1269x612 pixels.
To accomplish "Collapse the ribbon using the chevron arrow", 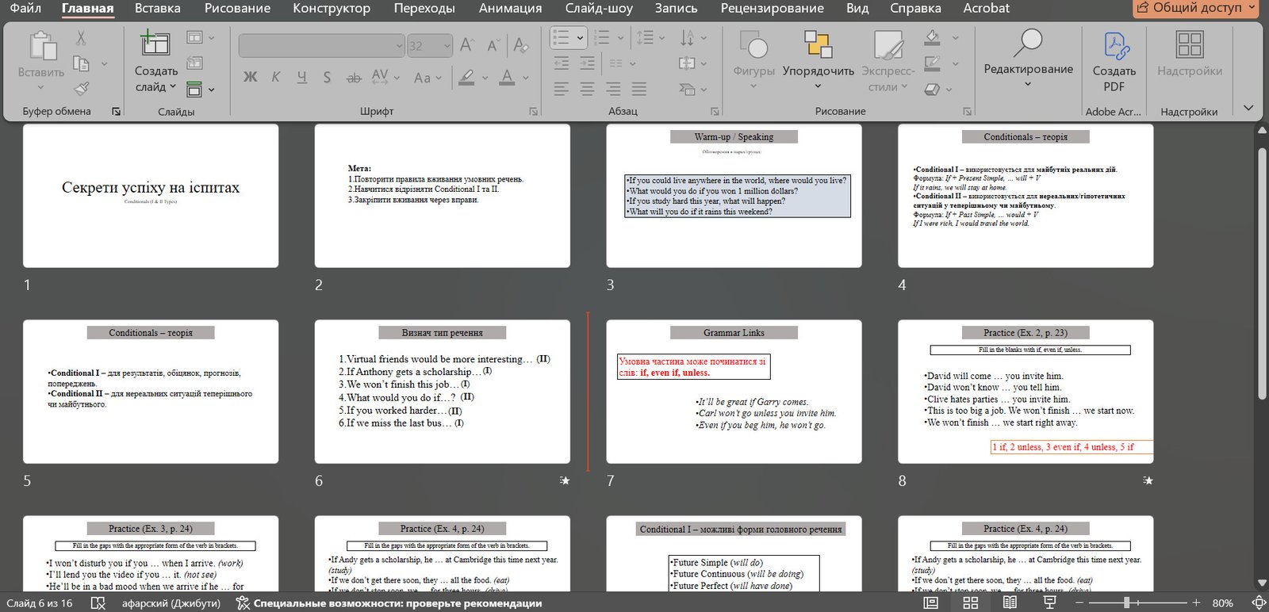I will [x=1248, y=108].
